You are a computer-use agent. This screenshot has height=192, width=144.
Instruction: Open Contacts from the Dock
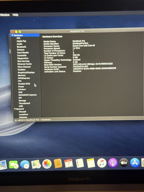[x=58, y=163]
